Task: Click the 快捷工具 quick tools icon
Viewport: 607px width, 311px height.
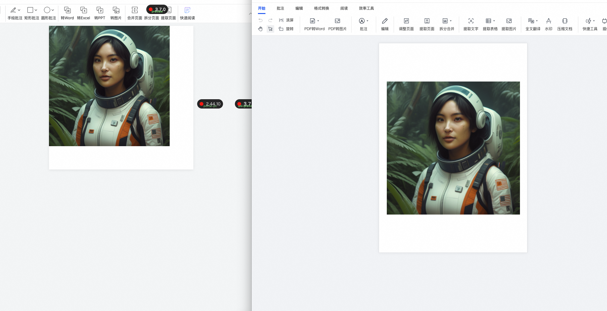Action: pyautogui.click(x=588, y=21)
